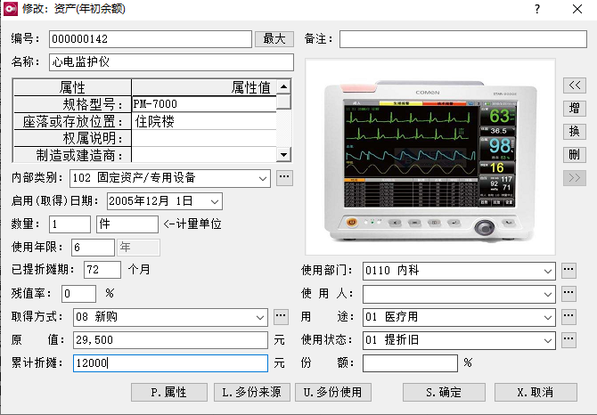Open P.属性 properties button
The image size is (597, 415).
click(x=169, y=392)
